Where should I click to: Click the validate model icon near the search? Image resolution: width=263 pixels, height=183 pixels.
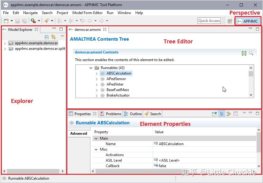tap(244, 53)
